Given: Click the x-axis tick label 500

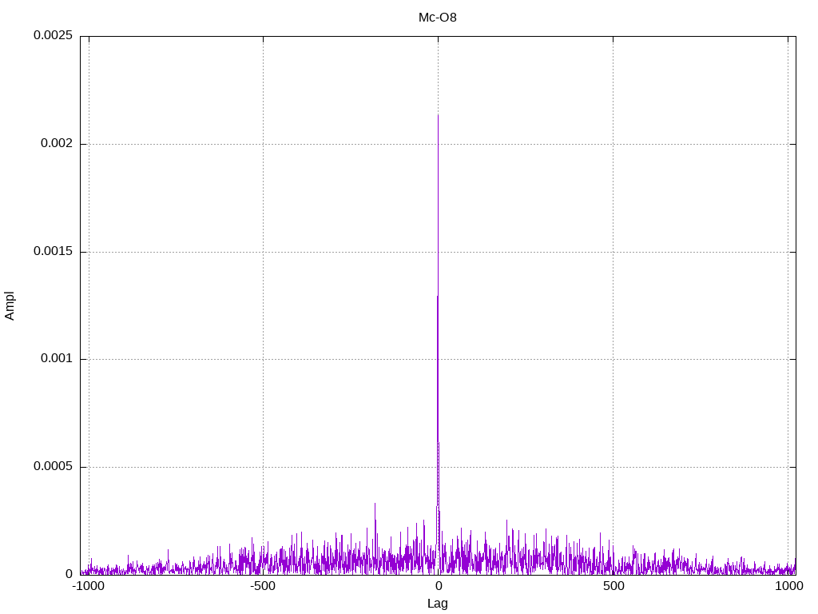Looking at the screenshot, I should coord(613,586).
